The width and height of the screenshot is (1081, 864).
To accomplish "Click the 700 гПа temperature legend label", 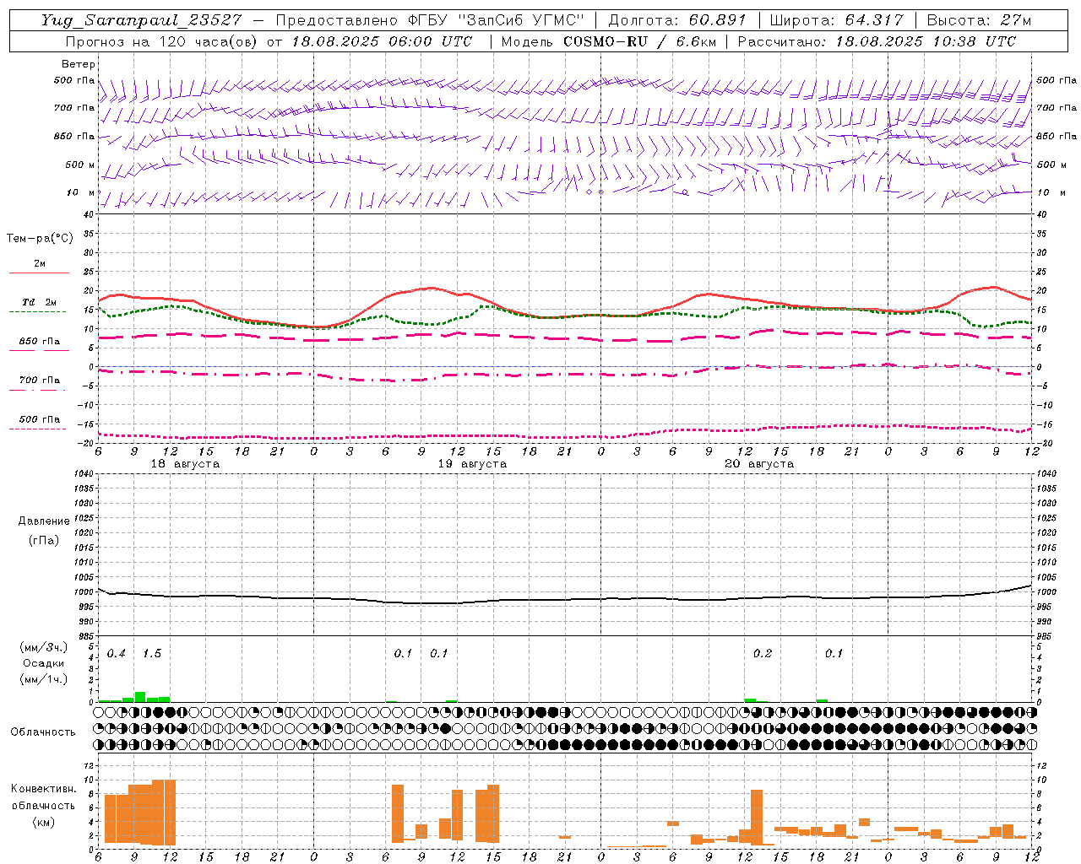I will pos(40,381).
